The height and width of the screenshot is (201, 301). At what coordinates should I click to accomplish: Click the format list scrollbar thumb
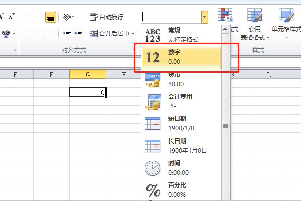[225, 126]
